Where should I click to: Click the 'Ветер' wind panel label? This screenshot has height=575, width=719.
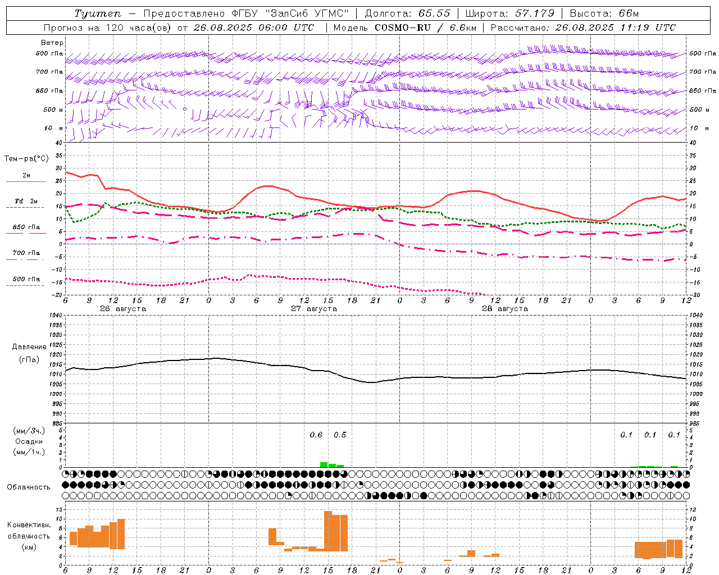click(x=52, y=43)
